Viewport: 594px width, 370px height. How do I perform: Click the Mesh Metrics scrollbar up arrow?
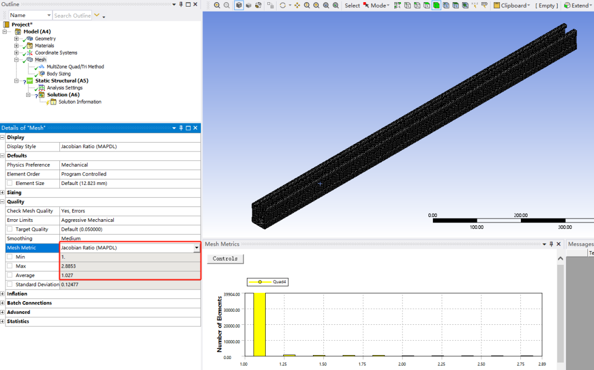coord(560,258)
